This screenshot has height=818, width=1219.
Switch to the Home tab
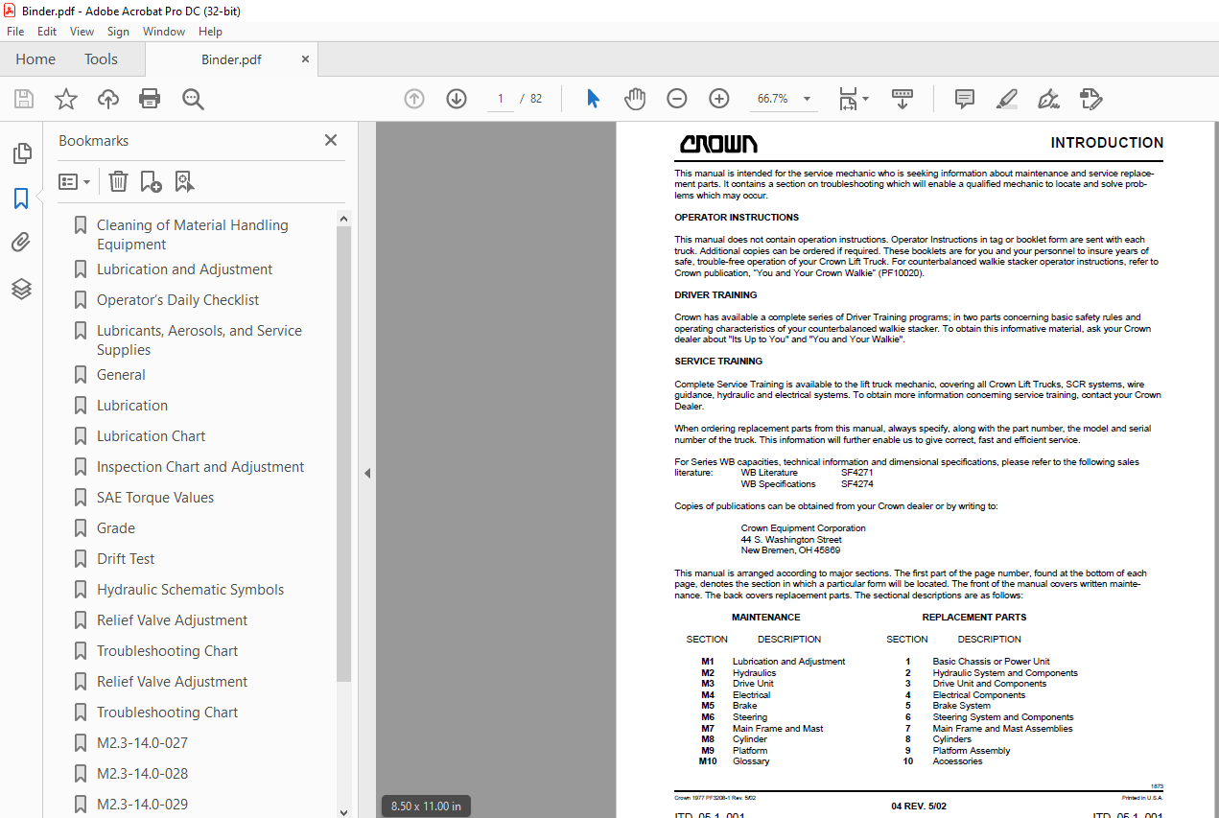click(x=35, y=59)
